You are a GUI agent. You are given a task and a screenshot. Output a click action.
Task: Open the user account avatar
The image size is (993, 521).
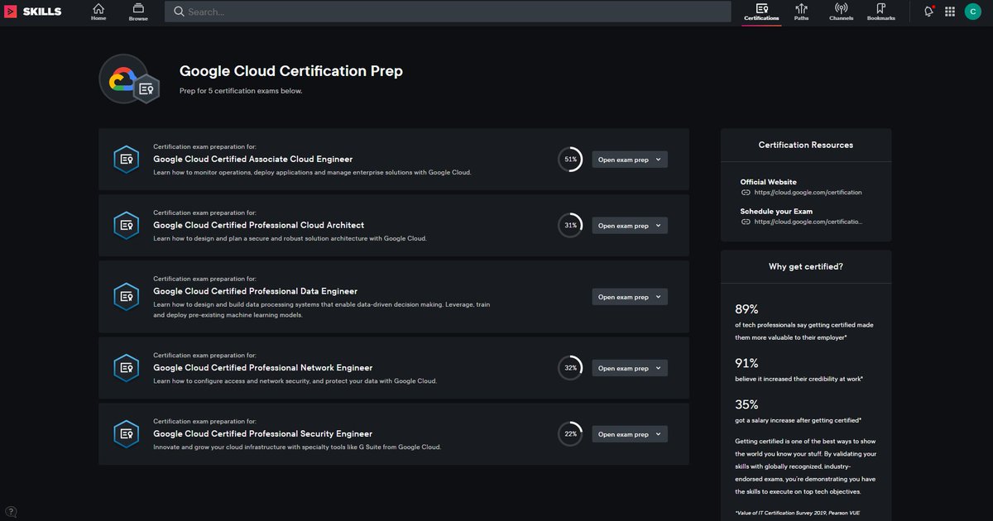pyautogui.click(x=973, y=12)
